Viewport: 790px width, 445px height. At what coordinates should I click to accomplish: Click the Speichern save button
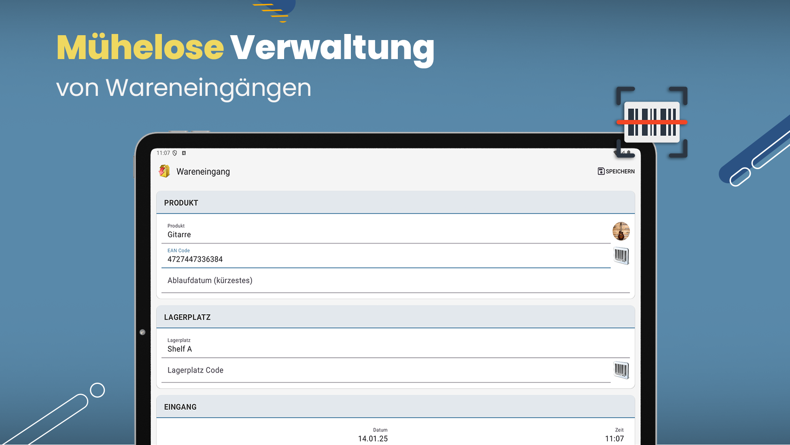coord(616,171)
